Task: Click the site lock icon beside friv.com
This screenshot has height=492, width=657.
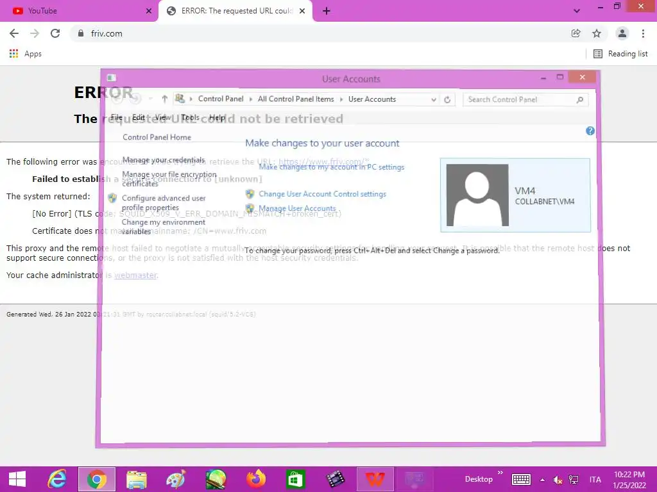Action: coord(81,33)
